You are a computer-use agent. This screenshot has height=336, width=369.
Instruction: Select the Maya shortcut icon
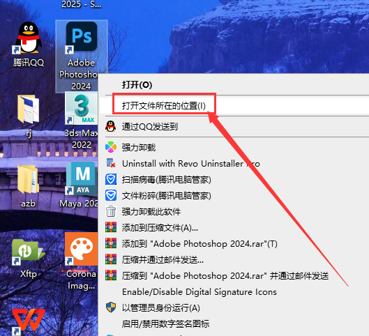[82, 178]
